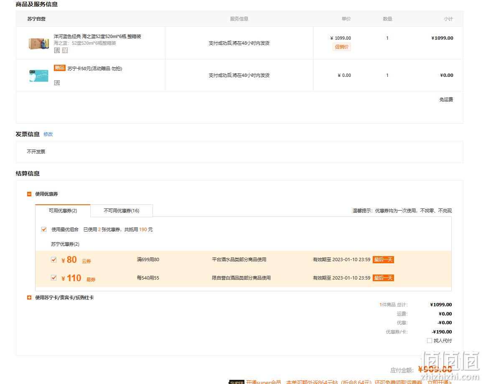Viewport: 483px width, 384px height.
Task: Click the 满699用80 coupon condition
Action: coord(148,259)
